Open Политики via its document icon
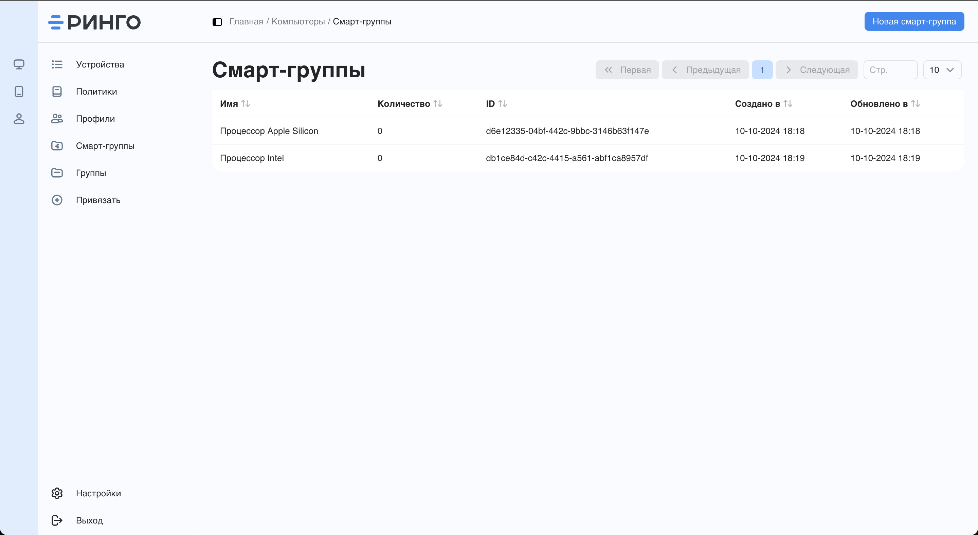The width and height of the screenshot is (978, 535). [57, 92]
